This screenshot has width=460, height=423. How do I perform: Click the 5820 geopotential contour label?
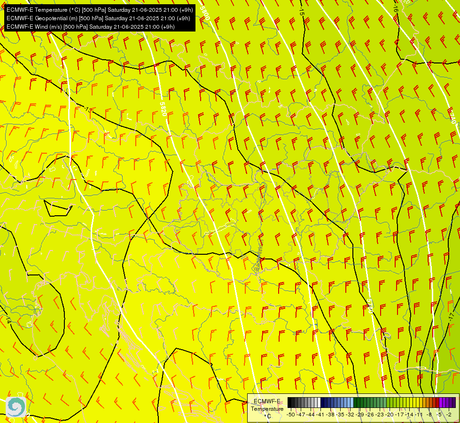tap(164, 109)
